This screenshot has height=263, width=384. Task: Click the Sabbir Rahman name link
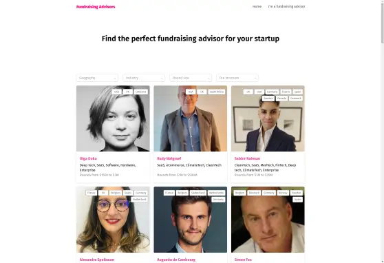coord(247,158)
